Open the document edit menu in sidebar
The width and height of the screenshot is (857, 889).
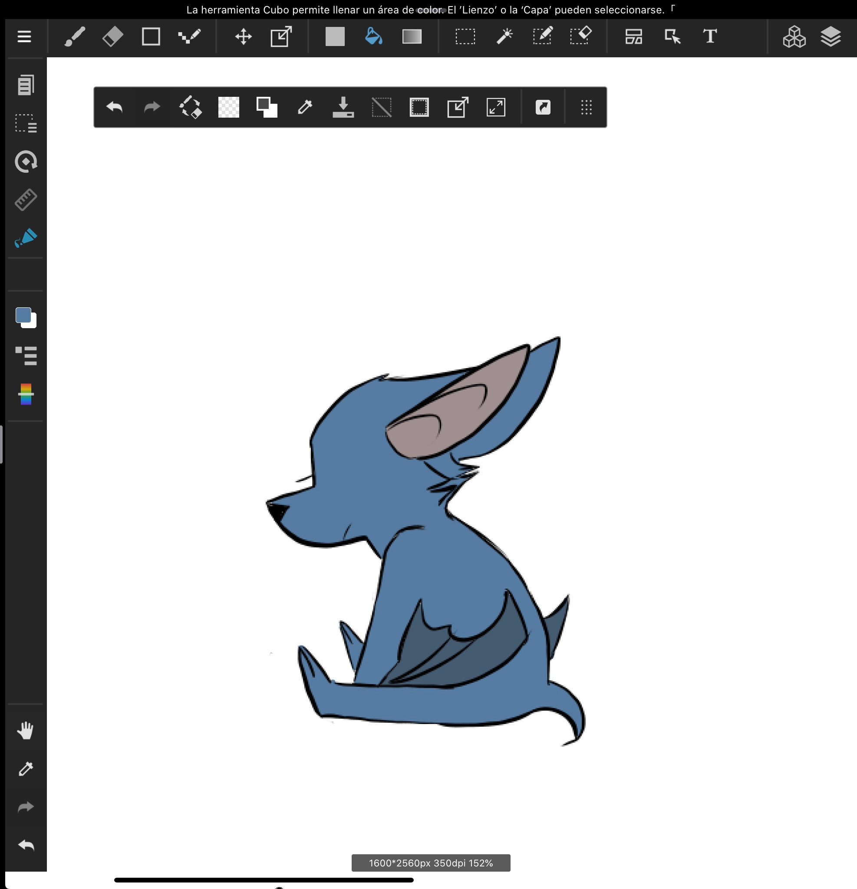(x=26, y=85)
